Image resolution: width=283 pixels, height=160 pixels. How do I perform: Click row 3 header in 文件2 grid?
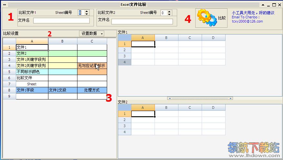click(x=125, y=126)
